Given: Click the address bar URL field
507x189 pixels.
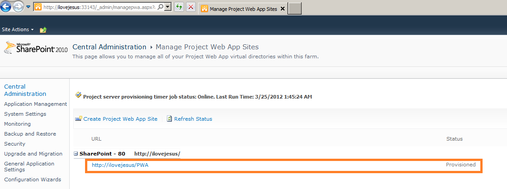Looking at the screenshot, I should pos(100,7).
